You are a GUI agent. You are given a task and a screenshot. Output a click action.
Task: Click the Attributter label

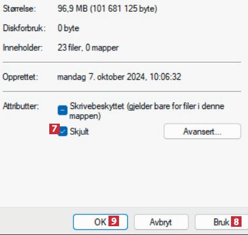[x=21, y=106]
